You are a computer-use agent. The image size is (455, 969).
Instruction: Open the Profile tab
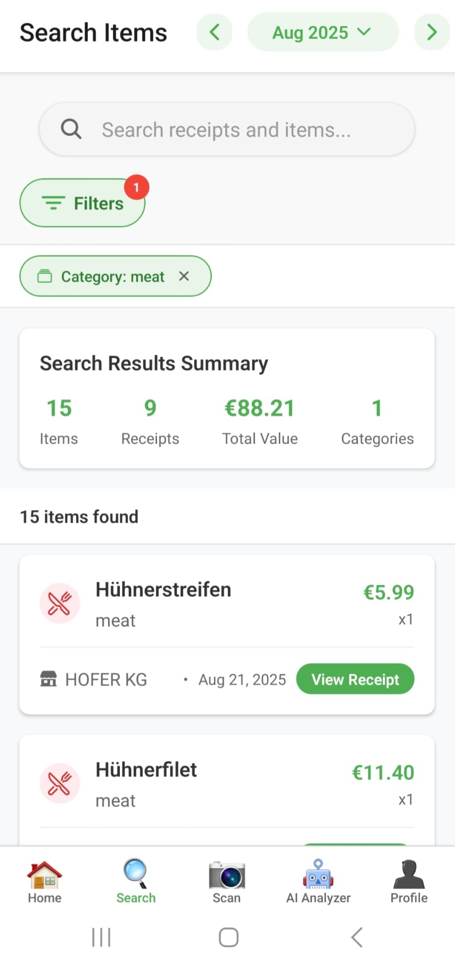tap(409, 883)
